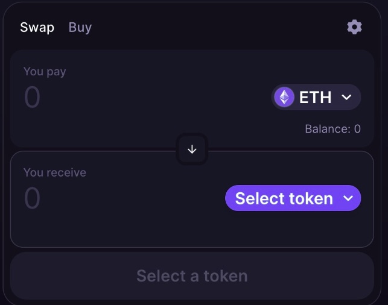Open the ETH token selector pill

316,97
